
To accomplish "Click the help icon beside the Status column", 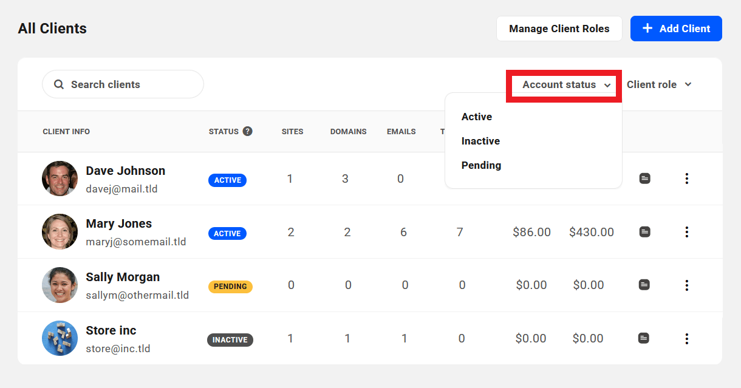I will point(248,131).
